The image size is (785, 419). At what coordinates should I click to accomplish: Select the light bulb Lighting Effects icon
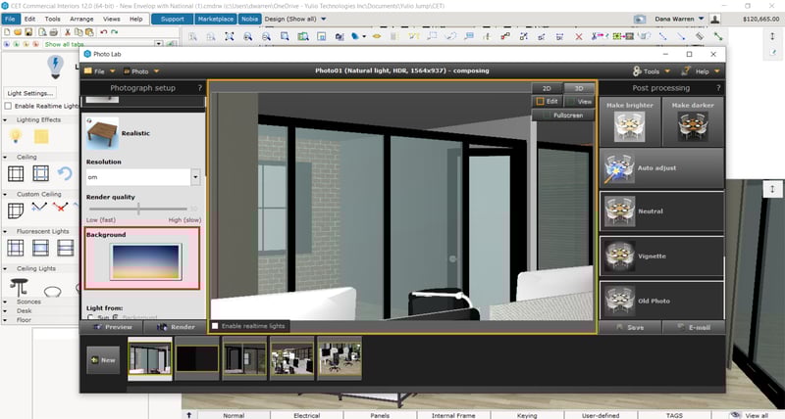16,136
